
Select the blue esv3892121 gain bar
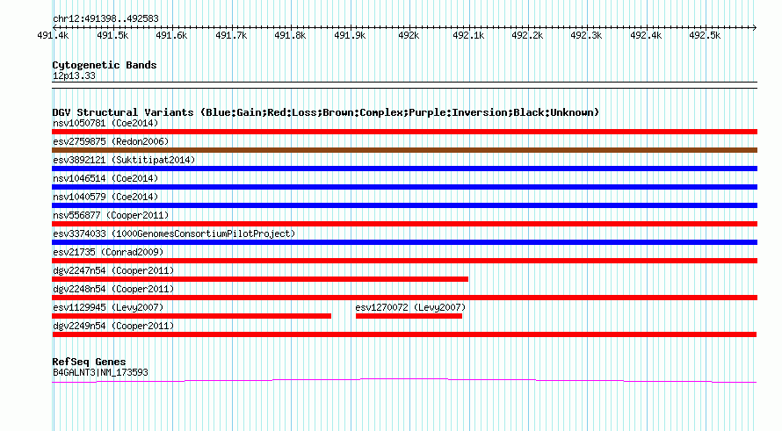tap(404, 169)
